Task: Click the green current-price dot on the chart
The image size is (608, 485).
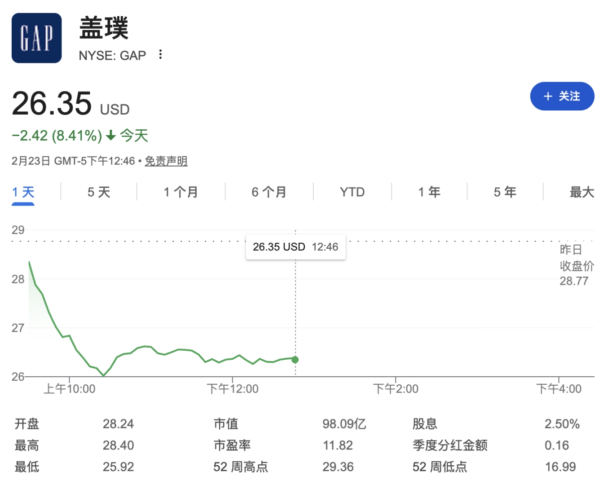Action: [295, 359]
